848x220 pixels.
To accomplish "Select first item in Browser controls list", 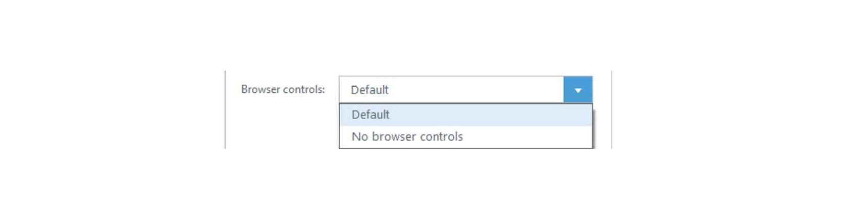I will click(x=465, y=115).
